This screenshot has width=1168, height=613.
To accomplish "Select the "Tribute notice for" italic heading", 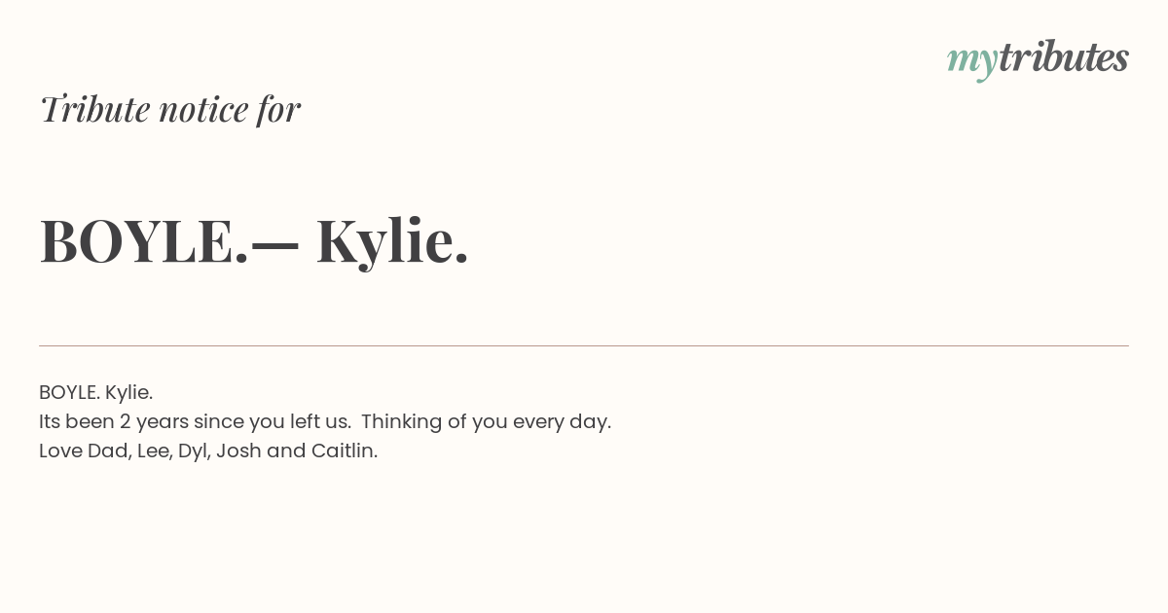I will coord(169,109).
